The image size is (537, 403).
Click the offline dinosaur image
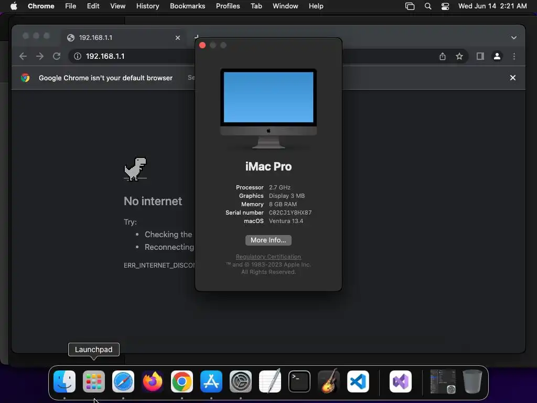click(135, 169)
